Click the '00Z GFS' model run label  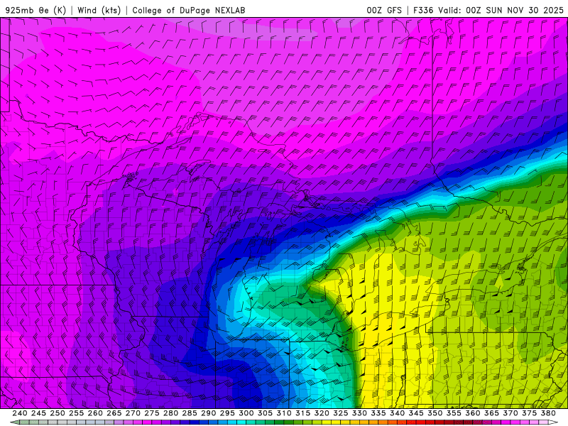pyautogui.click(x=384, y=10)
